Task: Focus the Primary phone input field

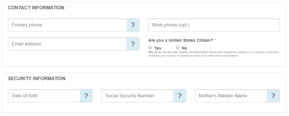Action: [x=67, y=25]
